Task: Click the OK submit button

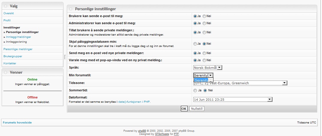Action: [x=184, y=109]
